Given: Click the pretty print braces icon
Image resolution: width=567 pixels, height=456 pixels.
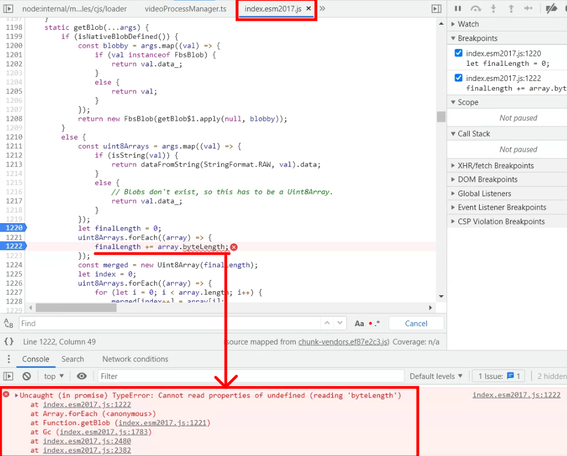Looking at the screenshot, I should 8,341.
